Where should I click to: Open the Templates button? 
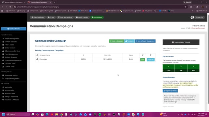[x=129, y=41]
